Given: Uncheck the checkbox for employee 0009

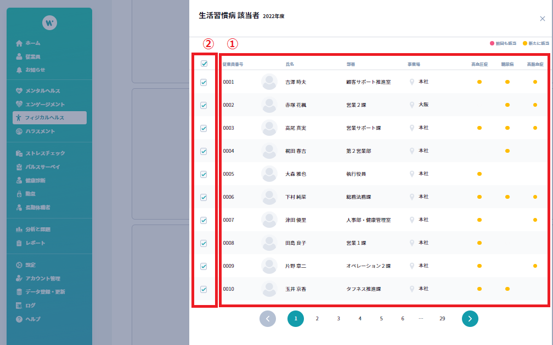Looking at the screenshot, I should (x=204, y=267).
